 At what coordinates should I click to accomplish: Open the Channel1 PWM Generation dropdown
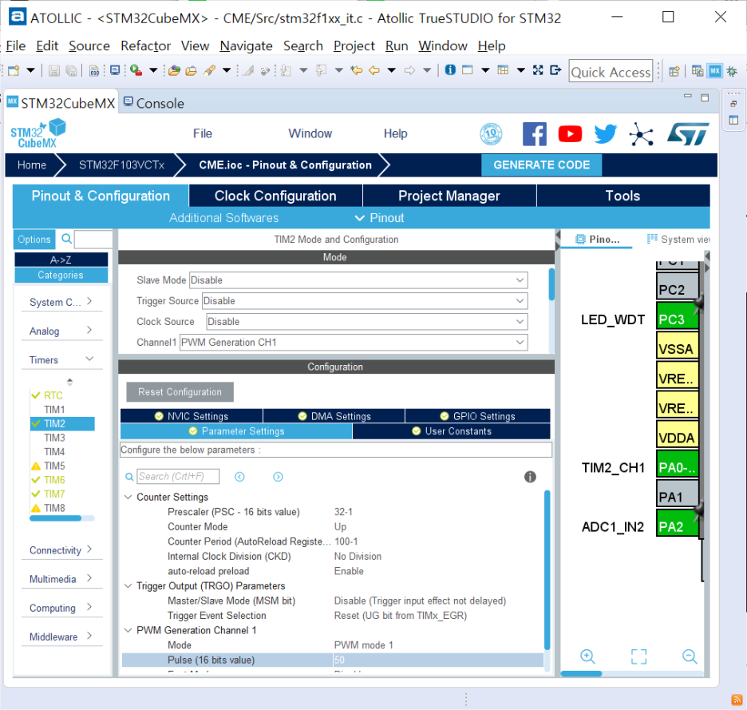click(x=354, y=343)
